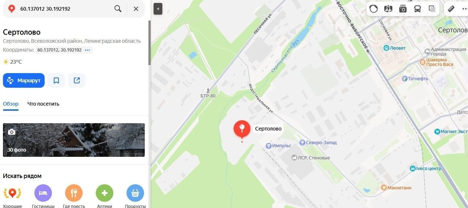Screen dimensions: 468x208
Task: Collapse the side panel with the arrow
Action: point(158,9)
